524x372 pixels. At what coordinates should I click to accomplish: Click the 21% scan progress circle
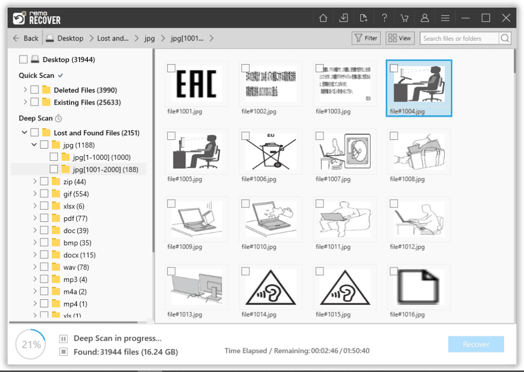pyautogui.click(x=30, y=344)
